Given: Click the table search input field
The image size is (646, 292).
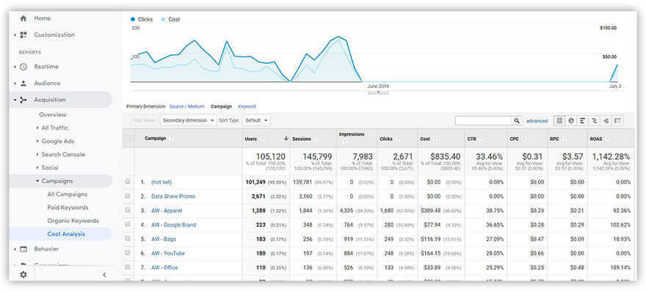Looking at the screenshot, I should coord(484,120).
